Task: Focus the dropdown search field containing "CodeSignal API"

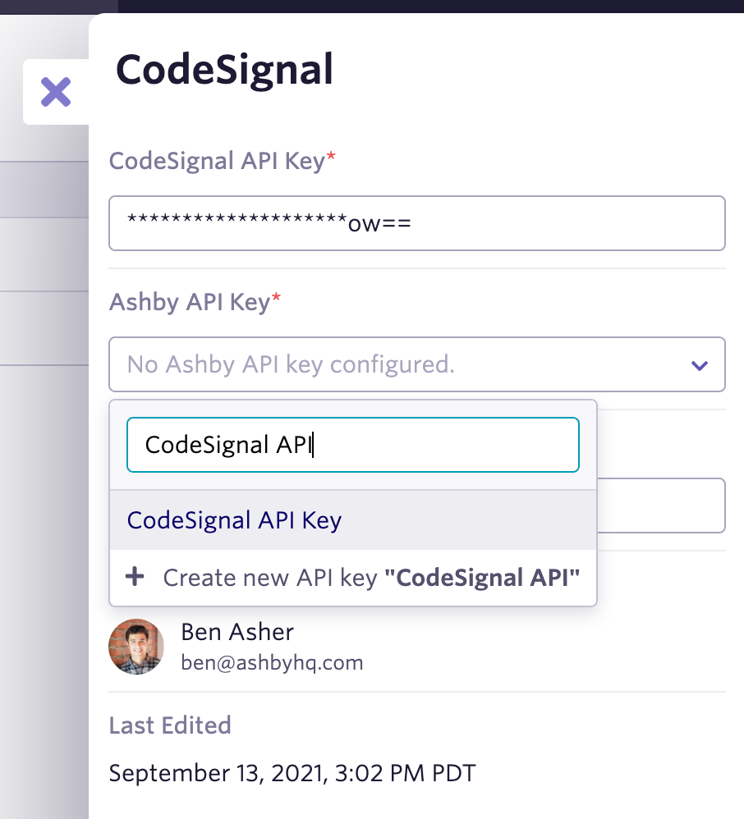Action: coord(353,445)
